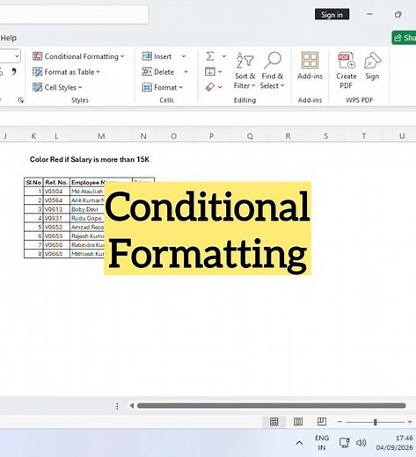Expand the Delete dropdown arrow
This screenshot has height=457, width=416.
point(186,72)
